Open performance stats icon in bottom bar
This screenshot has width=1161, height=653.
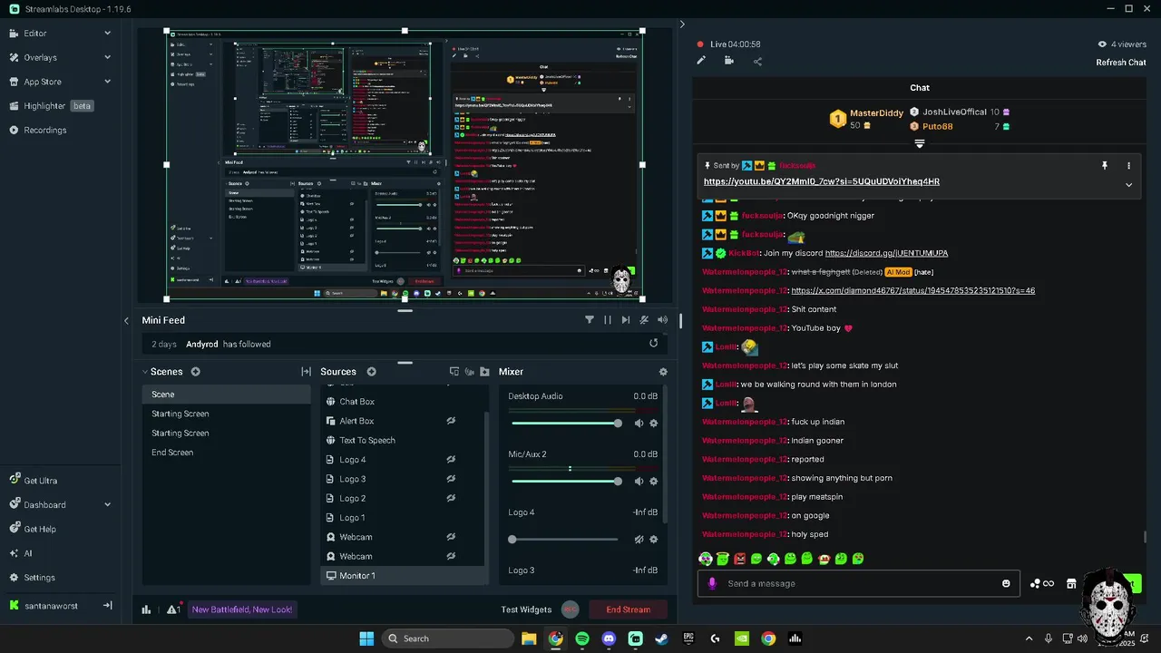coord(146,609)
